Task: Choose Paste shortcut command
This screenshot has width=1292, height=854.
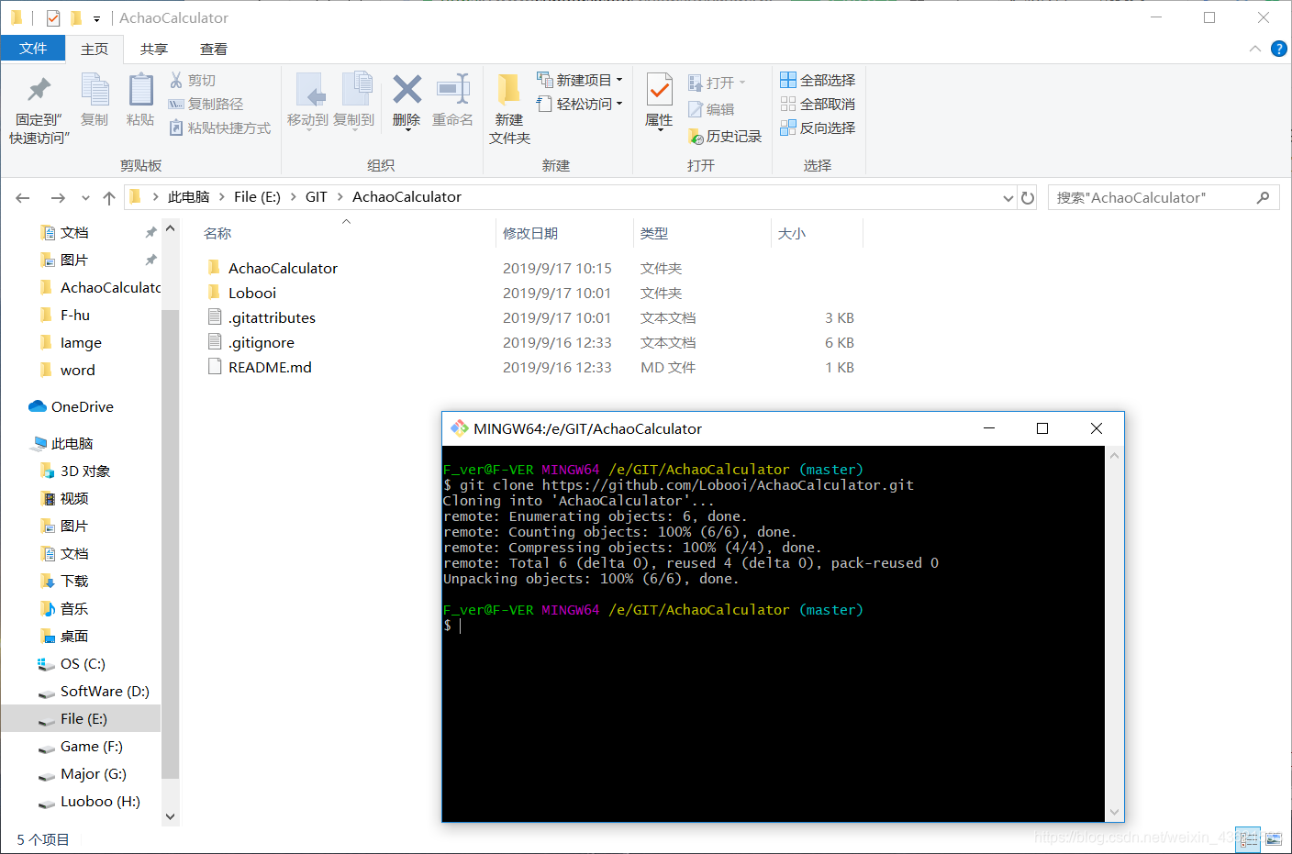Action: [220, 128]
